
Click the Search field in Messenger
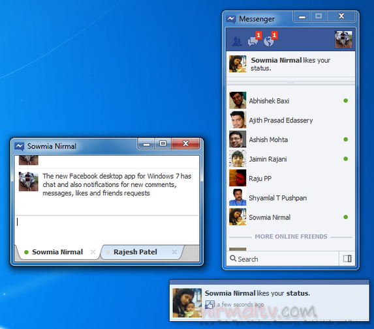pyautogui.click(x=283, y=259)
